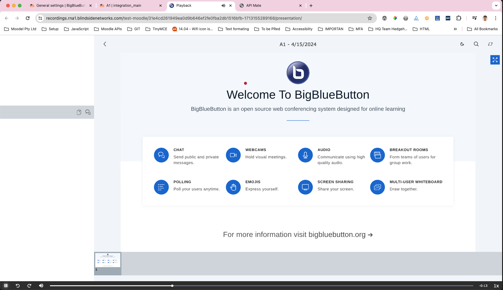Click the Chat feature icon
The height and width of the screenshot is (290, 503).
coord(161,155)
